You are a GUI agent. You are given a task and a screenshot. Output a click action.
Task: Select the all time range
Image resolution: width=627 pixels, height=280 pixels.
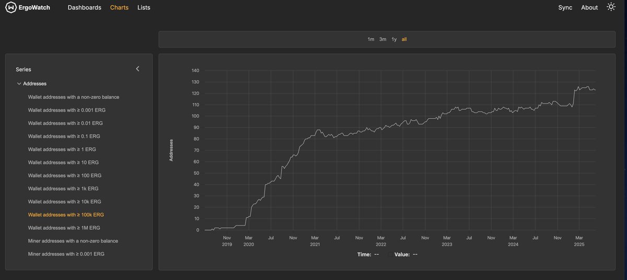(x=404, y=39)
